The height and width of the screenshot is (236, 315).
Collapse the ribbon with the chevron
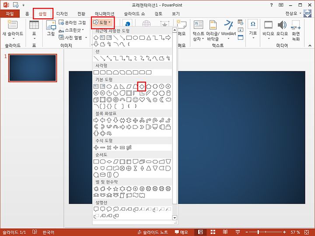click(x=310, y=45)
